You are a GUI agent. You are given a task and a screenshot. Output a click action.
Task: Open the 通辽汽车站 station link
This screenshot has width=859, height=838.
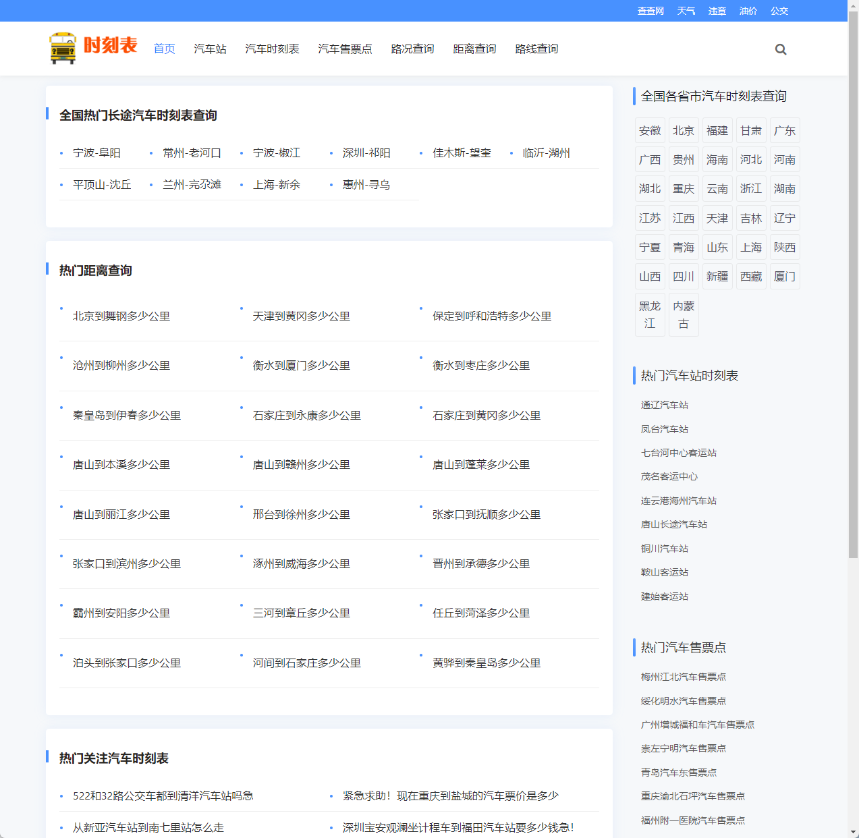664,405
